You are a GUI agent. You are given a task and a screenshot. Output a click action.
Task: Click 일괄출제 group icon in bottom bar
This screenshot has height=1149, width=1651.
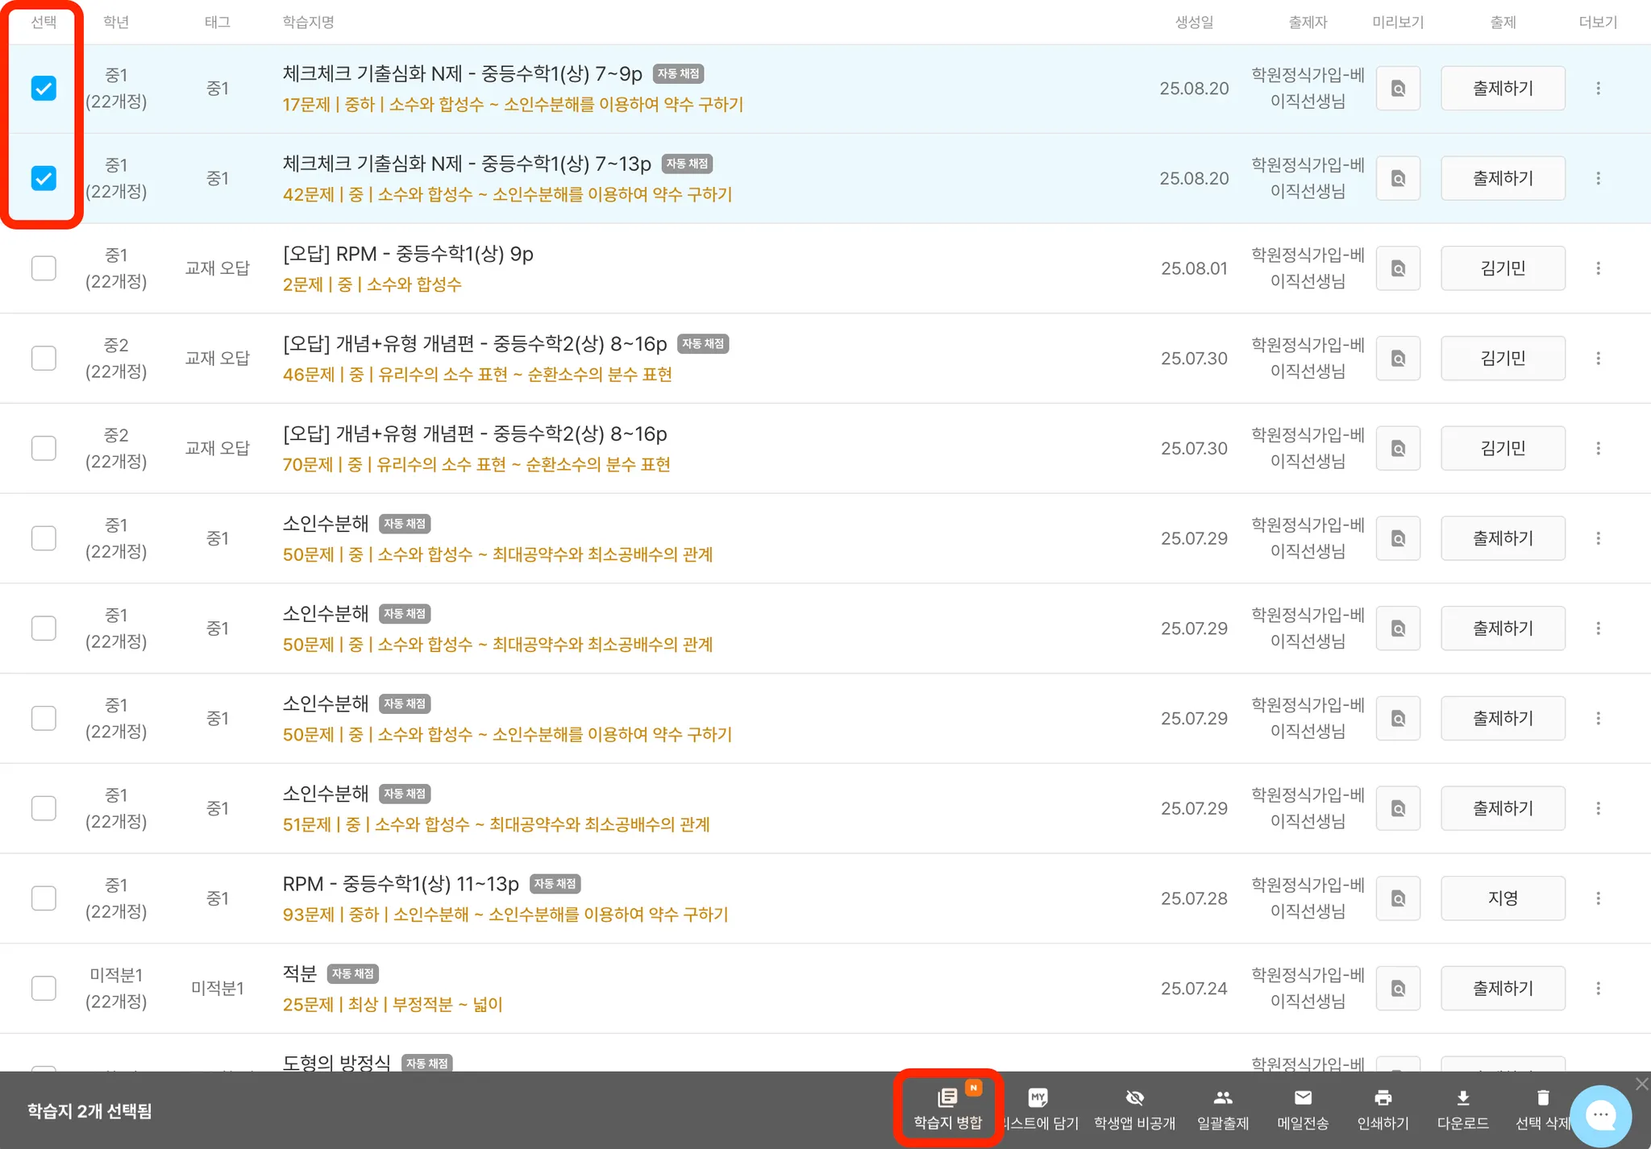(x=1222, y=1097)
